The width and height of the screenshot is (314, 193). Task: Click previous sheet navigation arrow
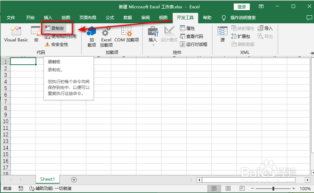tap(11, 180)
